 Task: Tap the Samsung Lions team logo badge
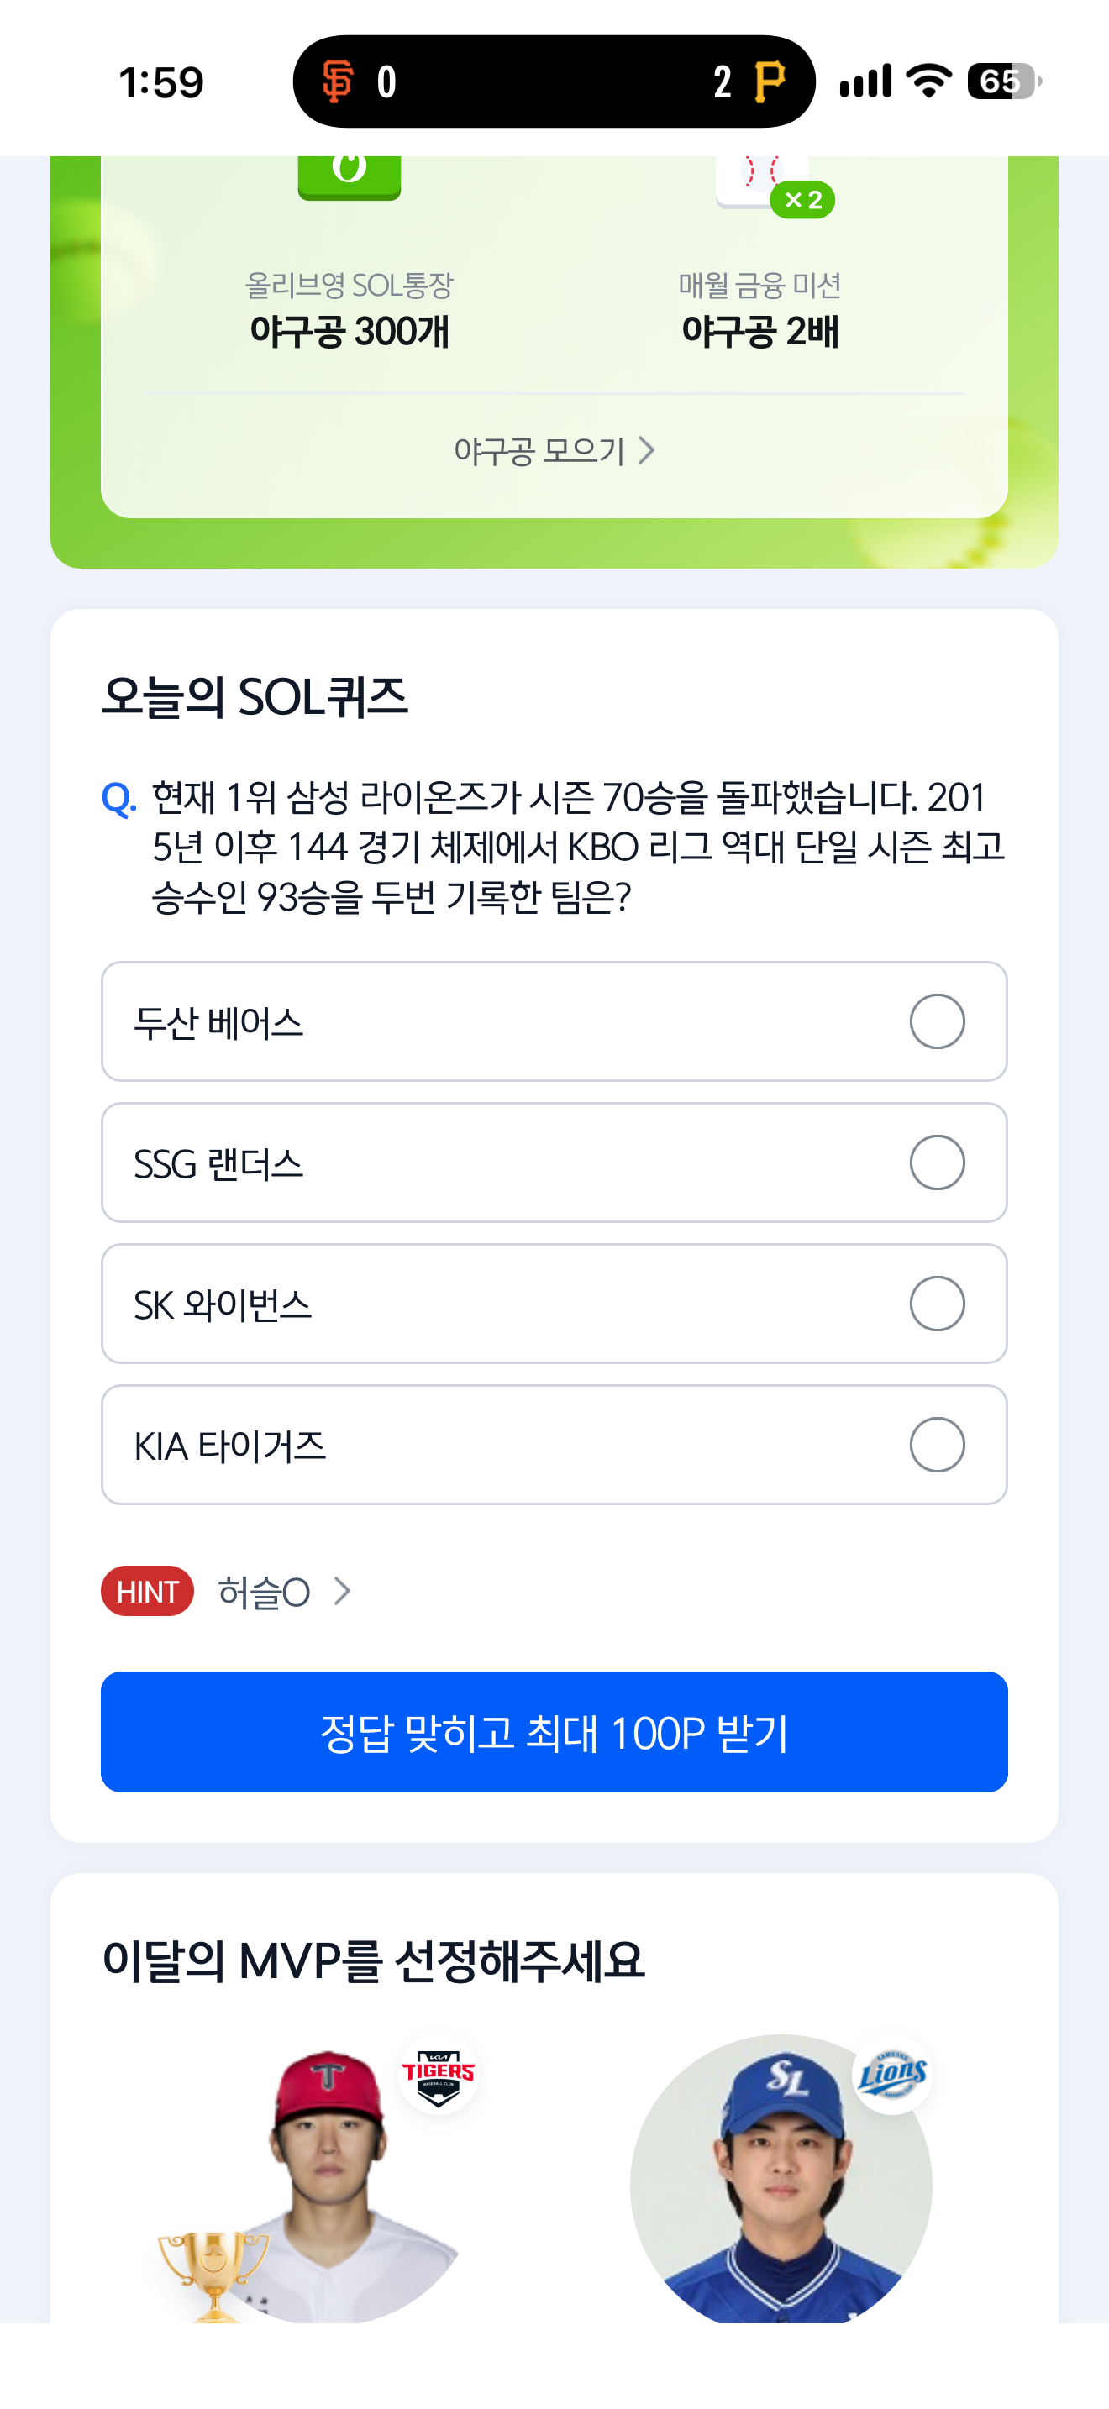coord(892,2073)
